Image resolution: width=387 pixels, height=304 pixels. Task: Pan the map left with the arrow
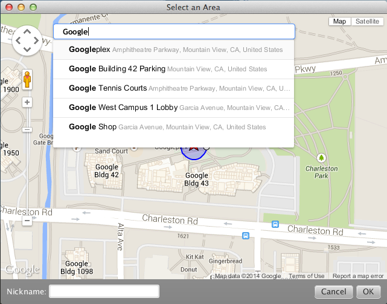(18, 40)
